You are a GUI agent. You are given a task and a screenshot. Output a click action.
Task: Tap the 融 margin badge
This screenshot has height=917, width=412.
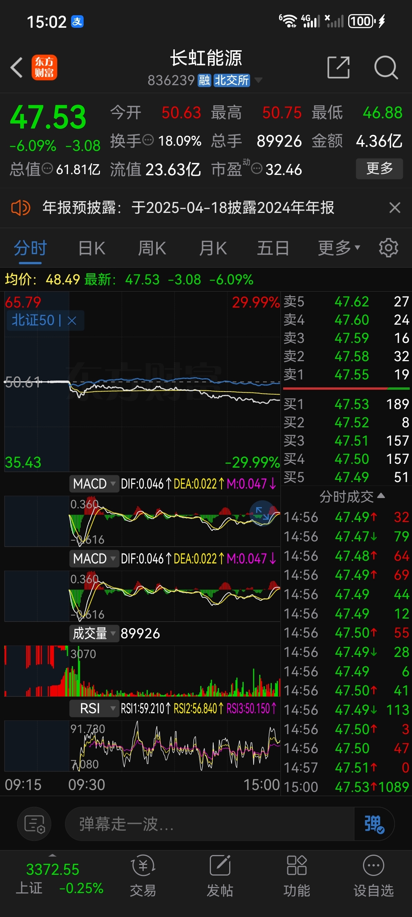pyautogui.click(x=204, y=80)
